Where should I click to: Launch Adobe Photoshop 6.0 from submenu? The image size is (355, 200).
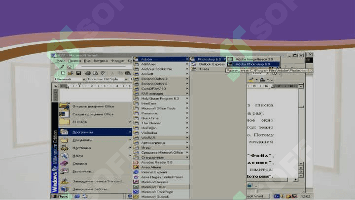253,64
